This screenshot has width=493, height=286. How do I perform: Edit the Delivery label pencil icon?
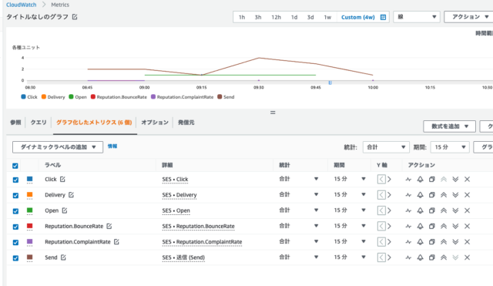71,195
